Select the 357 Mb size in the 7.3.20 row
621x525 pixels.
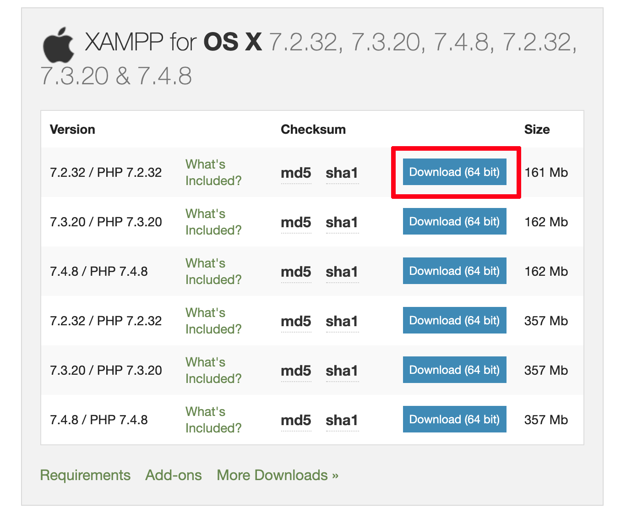(546, 370)
